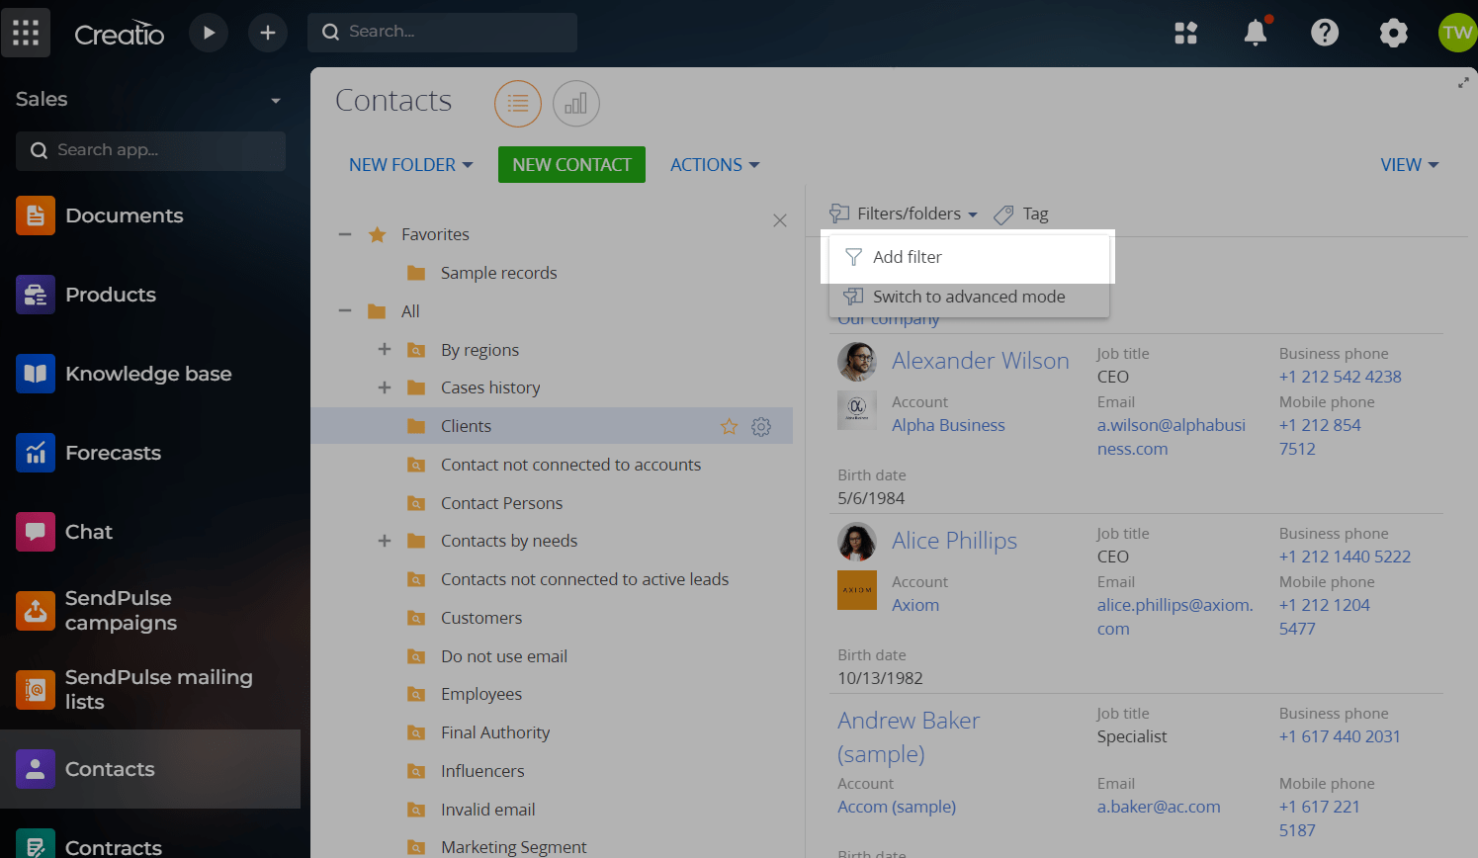Collapse the Favorites folder group

coord(345,234)
